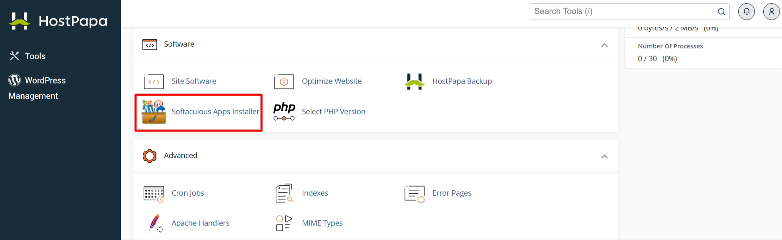Click the Software section code icon

150,44
